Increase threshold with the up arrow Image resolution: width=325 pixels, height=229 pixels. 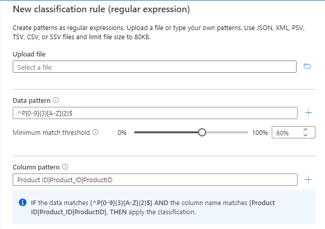pos(305,130)
